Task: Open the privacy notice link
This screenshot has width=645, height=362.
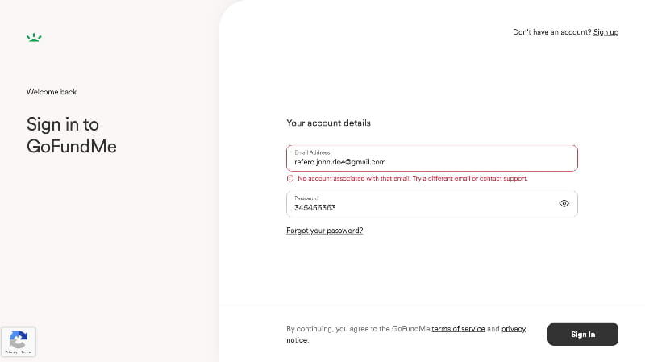Action: tap(513, 329)
